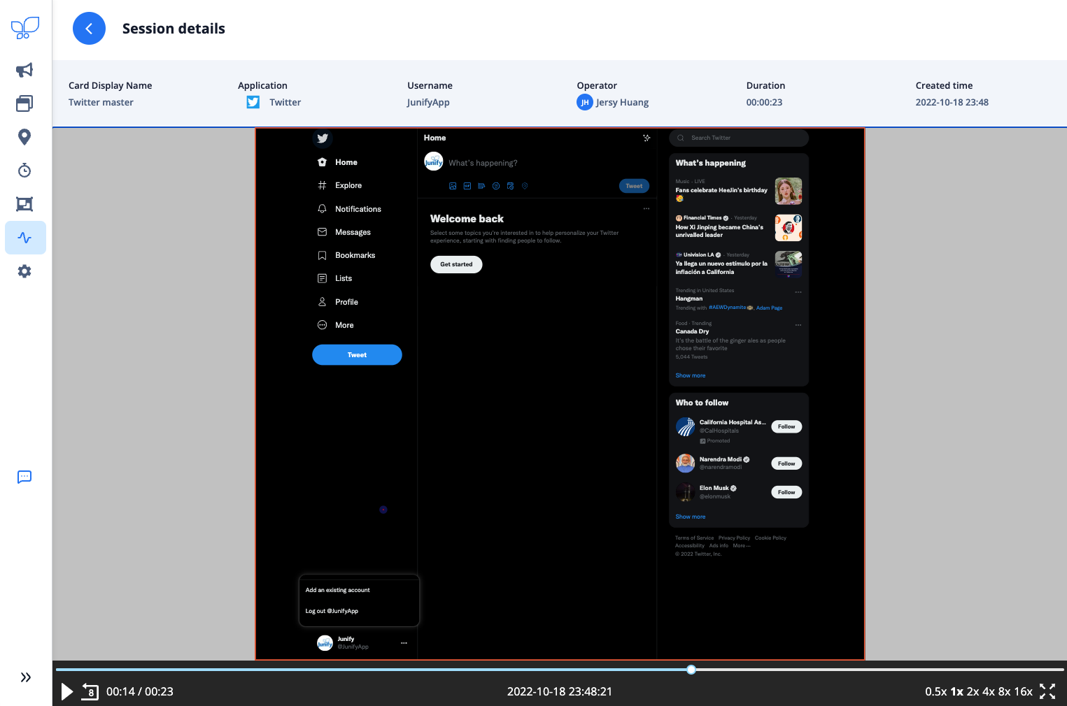1067x706 pixels.
Task: Follow Narendra Modi
Action: point(786,463)
